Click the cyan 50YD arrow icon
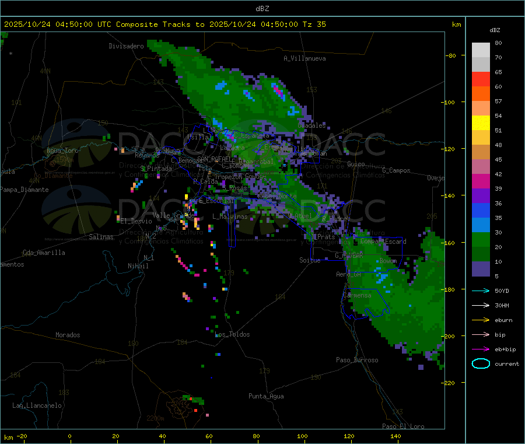Screen dimensions: 525x444 click(x=481, y=291)
